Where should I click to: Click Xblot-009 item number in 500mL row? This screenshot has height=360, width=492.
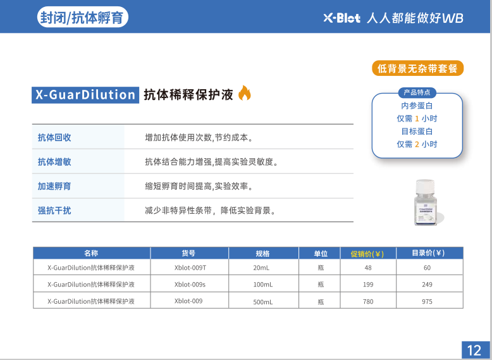pos(188,301)
